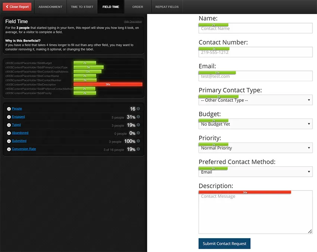Viewport: 317px width, 252px height.
Task: Click the info icon next to People count
Action: (x=138, y=109)
